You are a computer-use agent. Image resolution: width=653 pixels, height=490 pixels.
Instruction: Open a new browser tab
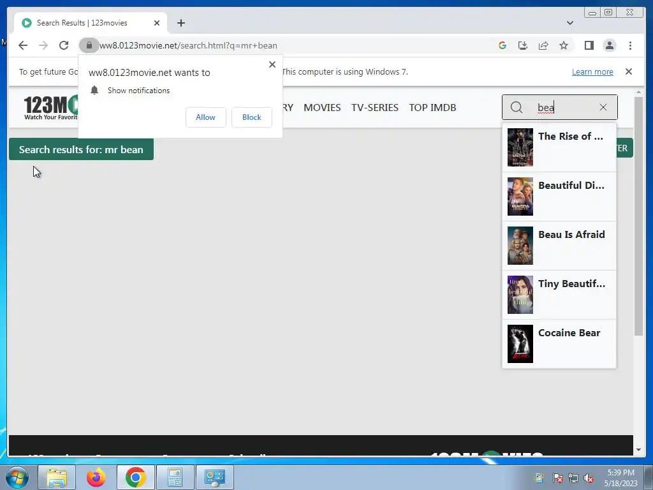pyautogui.click(x=180, y=23)
